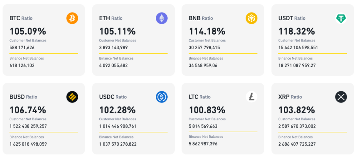Click BTC Customer Net Balances amount
The width and height of the screenshot is (357, 159).
point(22,47)
